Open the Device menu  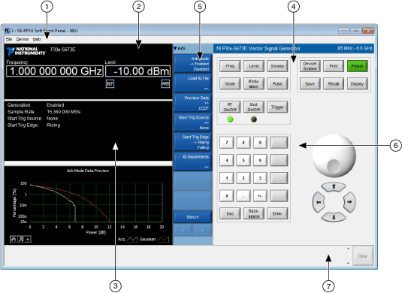(23, 39)
